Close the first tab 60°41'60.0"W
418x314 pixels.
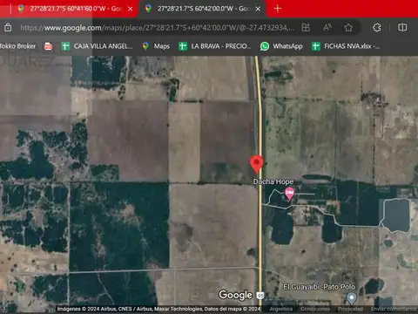pos(131,9)
